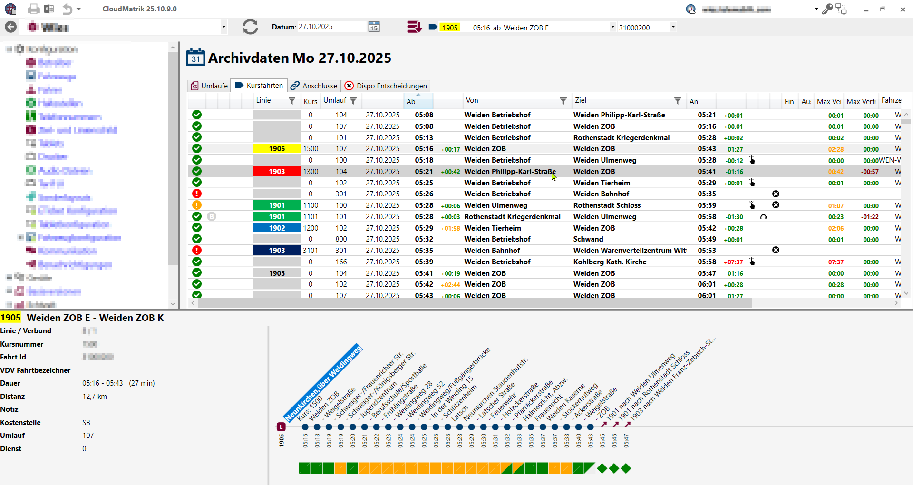
Task: Toggle the Linie column filter
Action: [x=292, y=101]
